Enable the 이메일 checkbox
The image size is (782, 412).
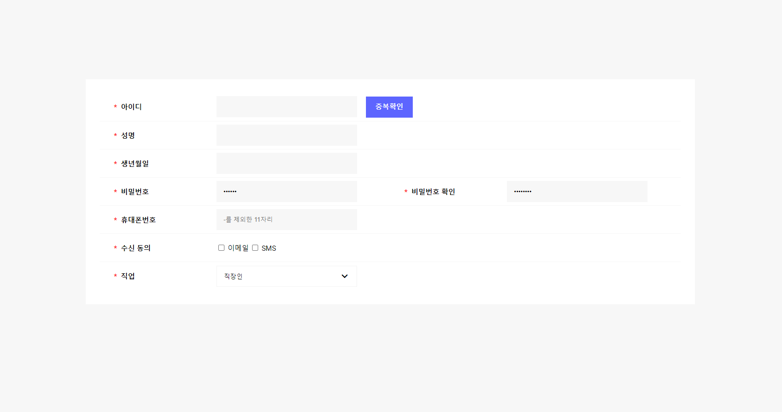point(221,248)
